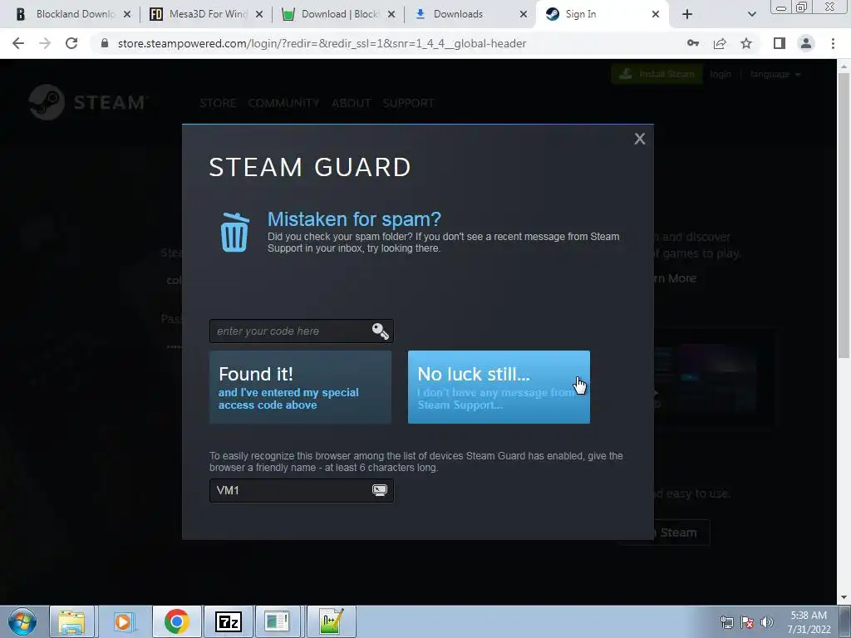Open the SUPPORT menu
851x638 pixels.
point(408,103)
